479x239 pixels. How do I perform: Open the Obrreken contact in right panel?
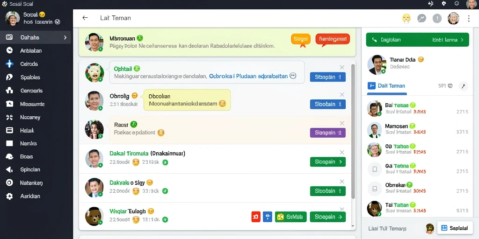click(x=417, y=188)
